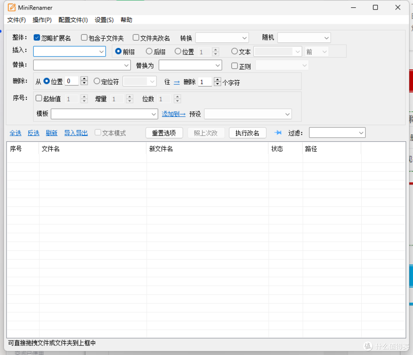Click the 删除 count number field
This screenshot has height=355, width=413.
(205, 82)
